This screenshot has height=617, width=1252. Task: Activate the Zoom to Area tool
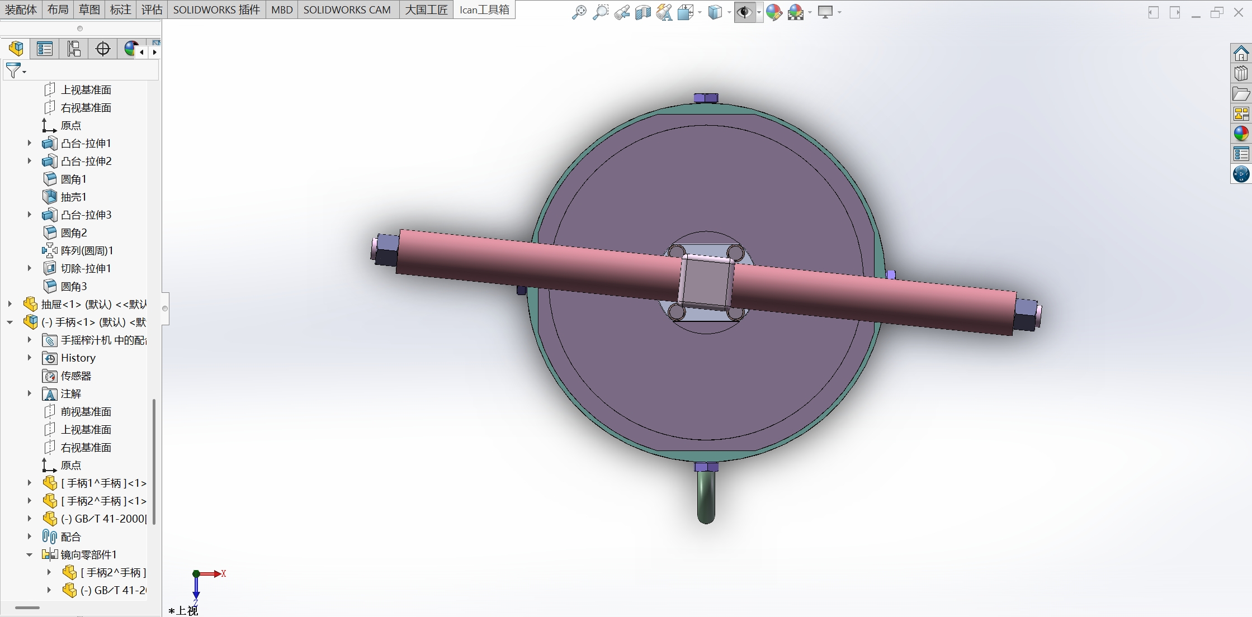[x=600, y=12]
